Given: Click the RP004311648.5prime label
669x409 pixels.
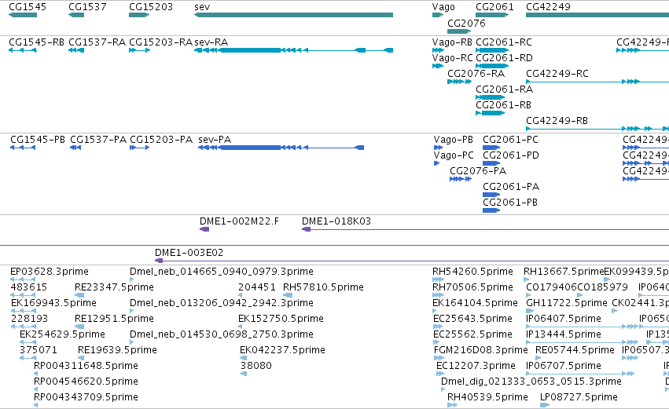Looking at the screenshot, I should [x=86, y=367].
